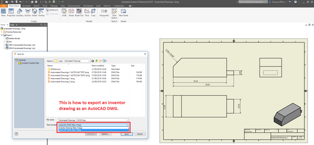Click the Cancel button in dialog
314x145 pixels.
[139, 134]
